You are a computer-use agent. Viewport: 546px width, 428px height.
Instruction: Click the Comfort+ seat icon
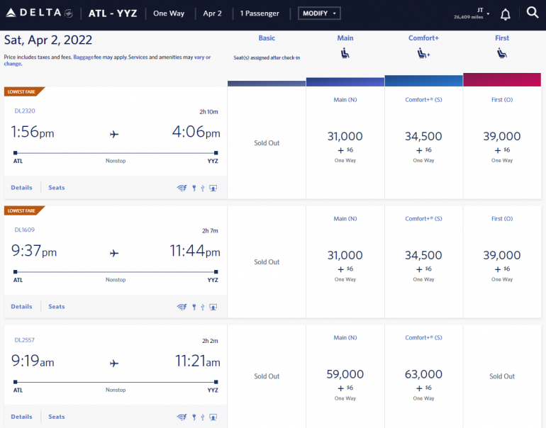pyautogui.click(x=423, y=52)
